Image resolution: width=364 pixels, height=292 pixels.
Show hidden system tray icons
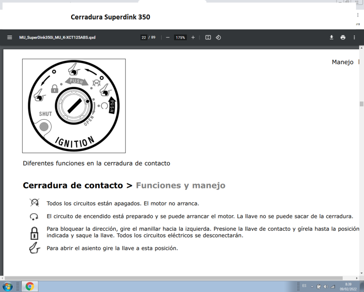(312, 286)
